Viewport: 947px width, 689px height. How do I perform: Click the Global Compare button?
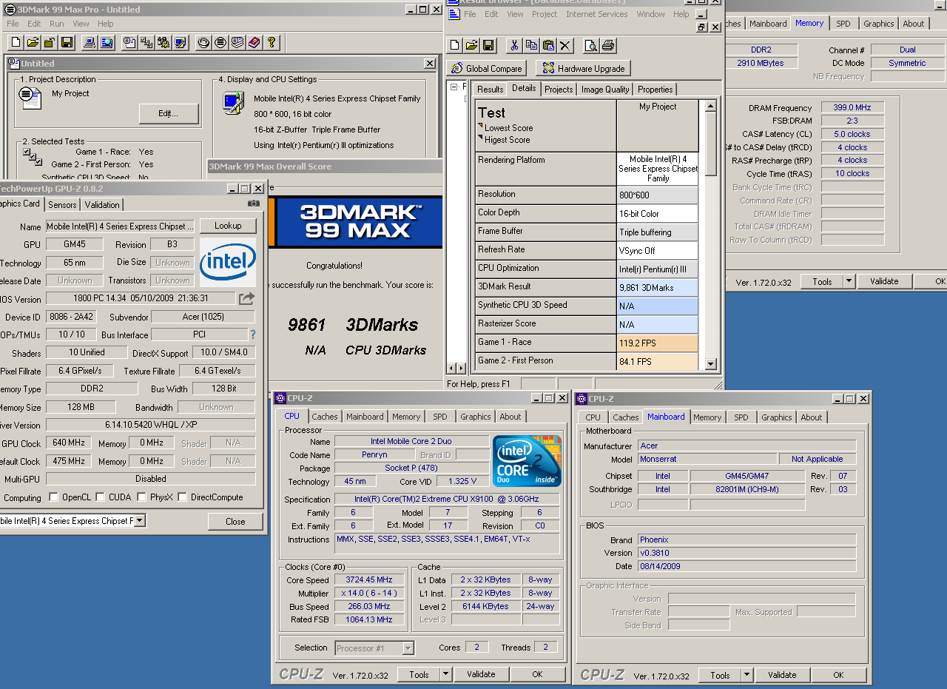(486, 68)
